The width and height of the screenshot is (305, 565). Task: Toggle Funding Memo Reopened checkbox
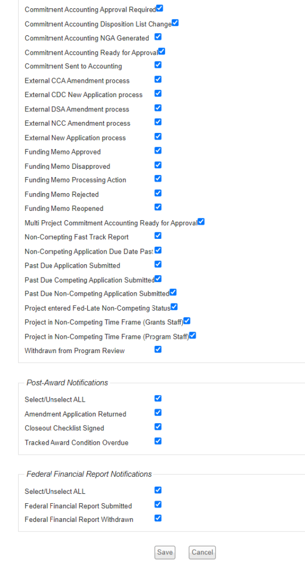click(158, 207)
